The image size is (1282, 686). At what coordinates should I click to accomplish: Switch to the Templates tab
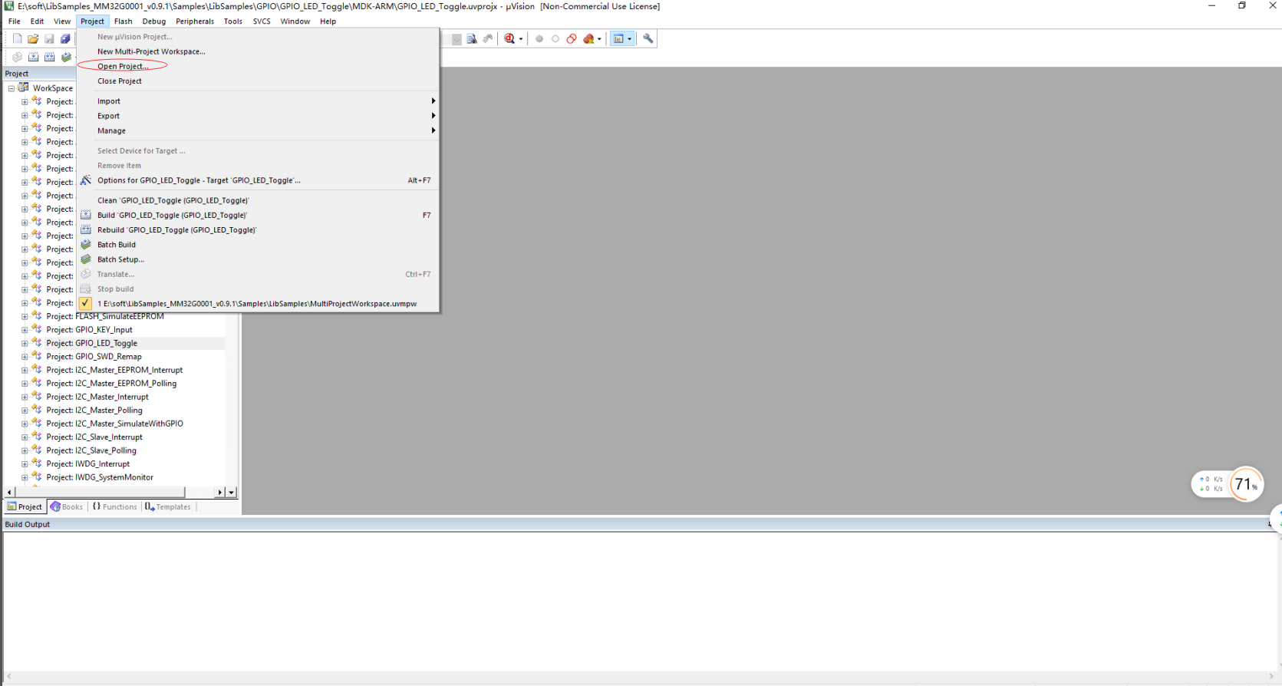[x=168, y=506]
